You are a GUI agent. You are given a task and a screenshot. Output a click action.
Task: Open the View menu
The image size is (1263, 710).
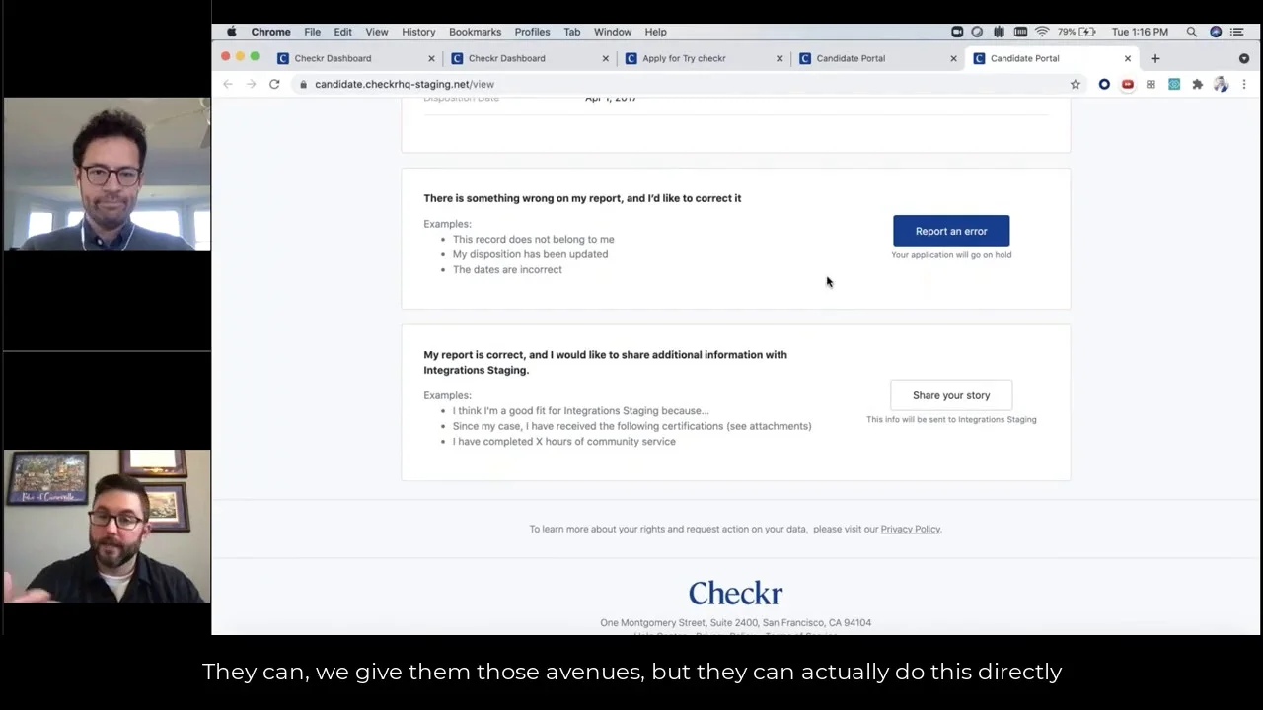(377, 32)
